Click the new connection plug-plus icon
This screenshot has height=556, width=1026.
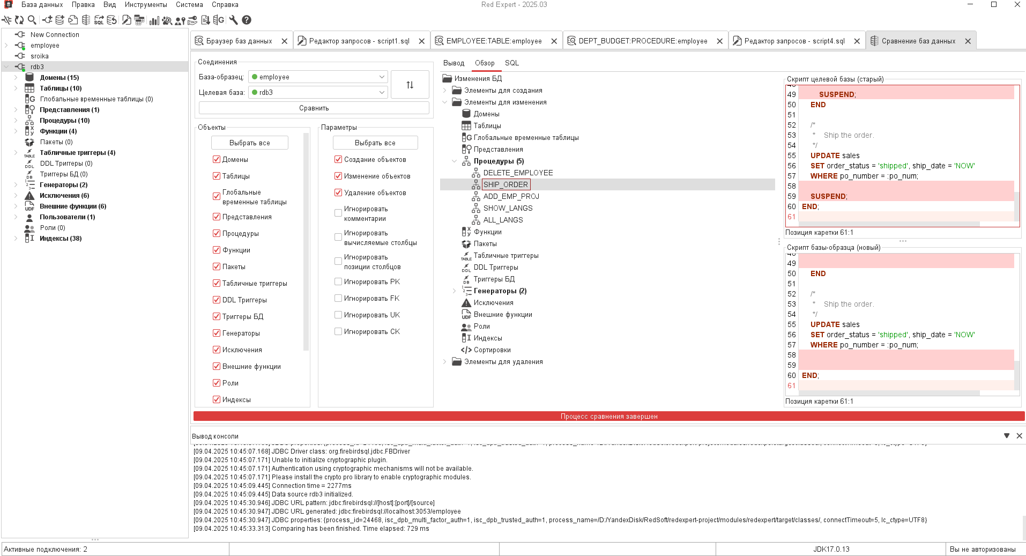[x=47, y=20]
